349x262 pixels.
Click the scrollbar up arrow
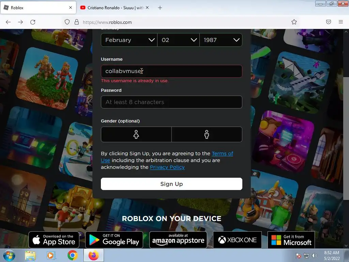pos(346,32)
